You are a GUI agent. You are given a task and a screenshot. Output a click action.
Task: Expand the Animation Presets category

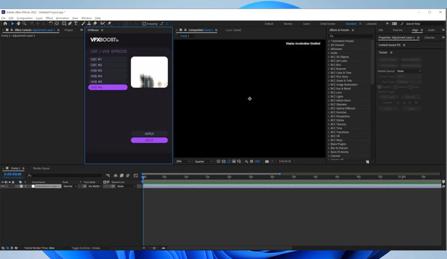click(329, 41)
